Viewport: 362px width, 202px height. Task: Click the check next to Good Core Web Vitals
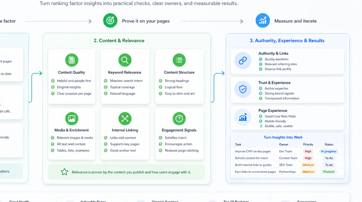(260, 116)
